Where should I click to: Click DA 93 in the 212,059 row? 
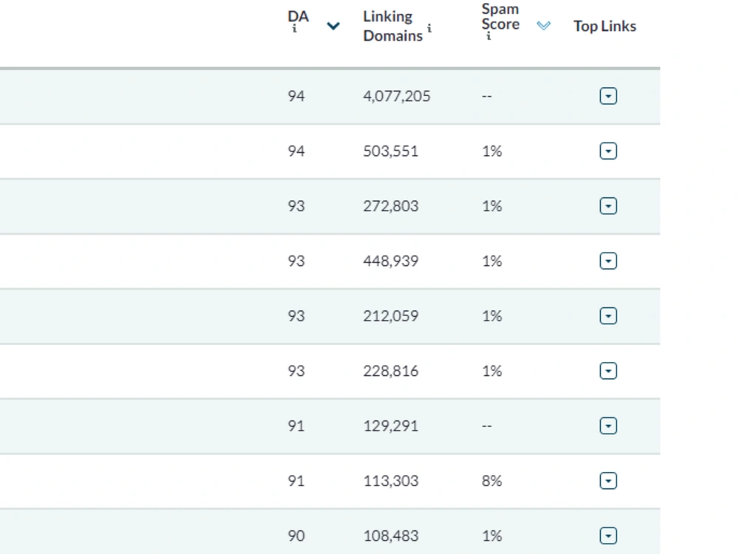click(x=296, y=316)
